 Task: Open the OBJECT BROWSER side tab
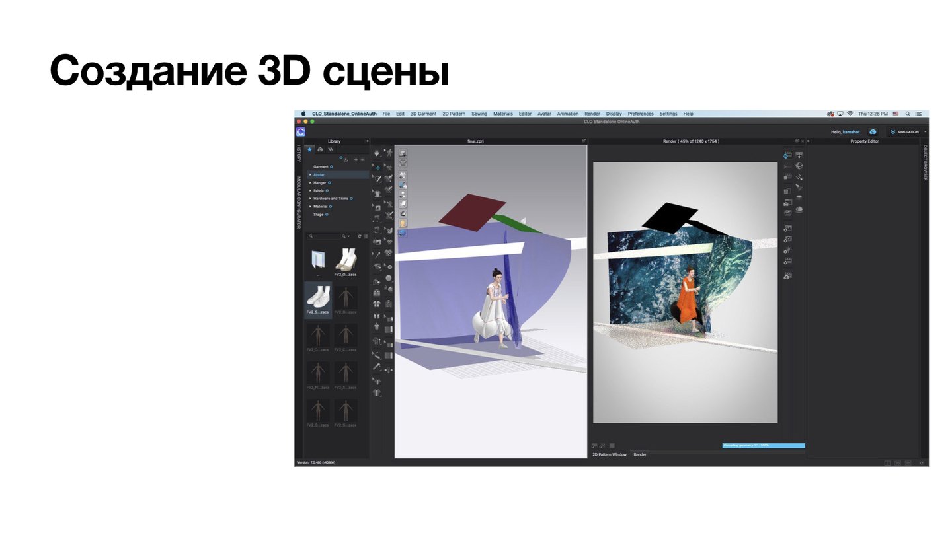coord(925,162)
